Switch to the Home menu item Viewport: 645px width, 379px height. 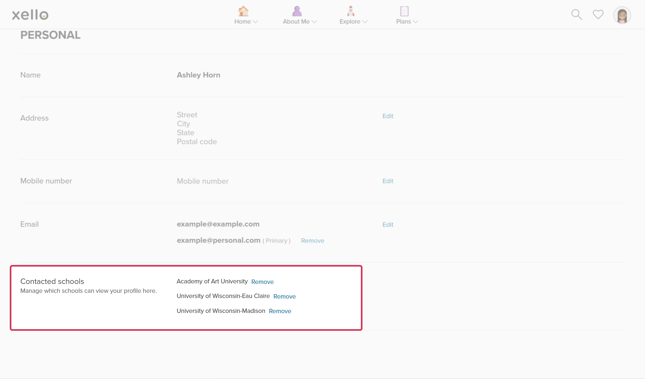click(x=243, y=21)
